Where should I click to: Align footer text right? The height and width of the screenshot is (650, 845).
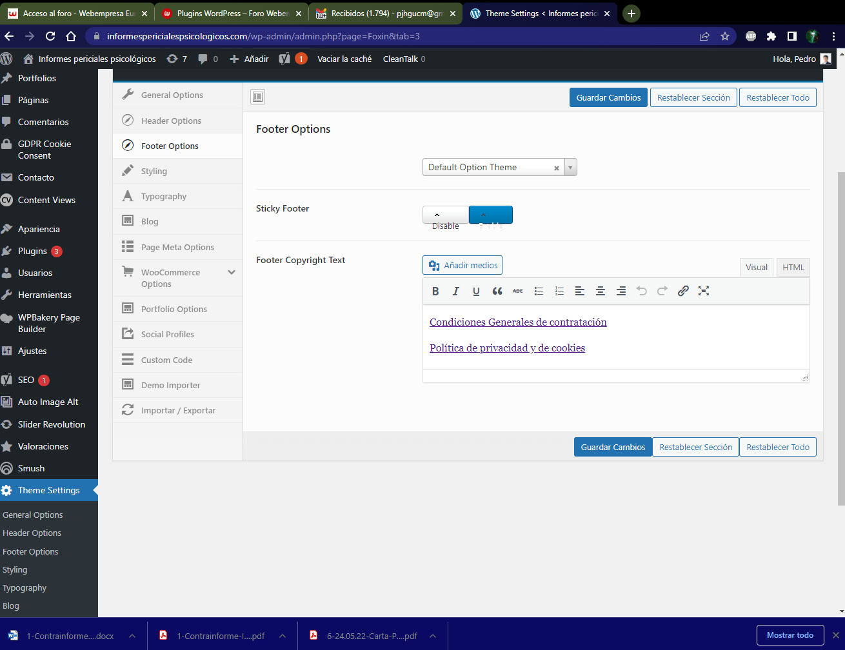(621, 291)
